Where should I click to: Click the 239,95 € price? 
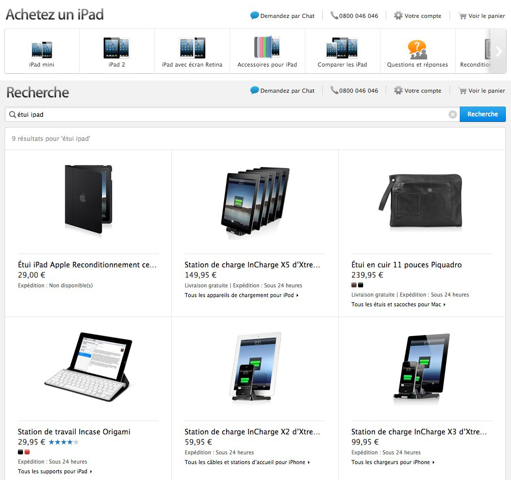click(367, 275)
